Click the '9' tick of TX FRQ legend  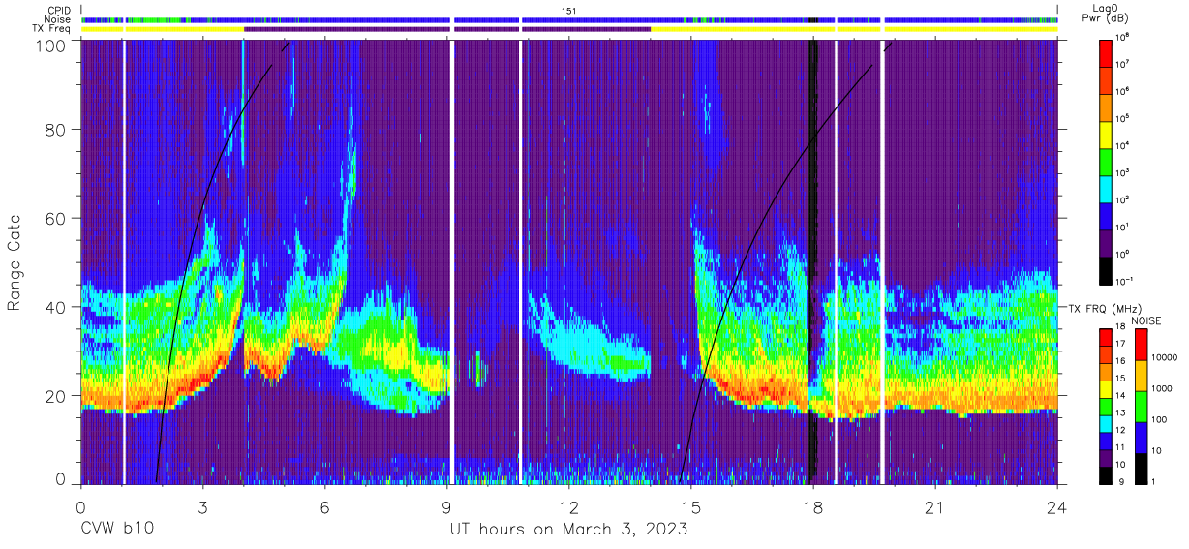pos(1119,481)
